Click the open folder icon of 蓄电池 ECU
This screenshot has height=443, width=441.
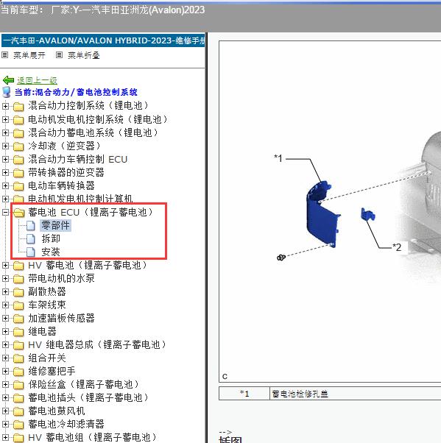[x=19, y=213]
